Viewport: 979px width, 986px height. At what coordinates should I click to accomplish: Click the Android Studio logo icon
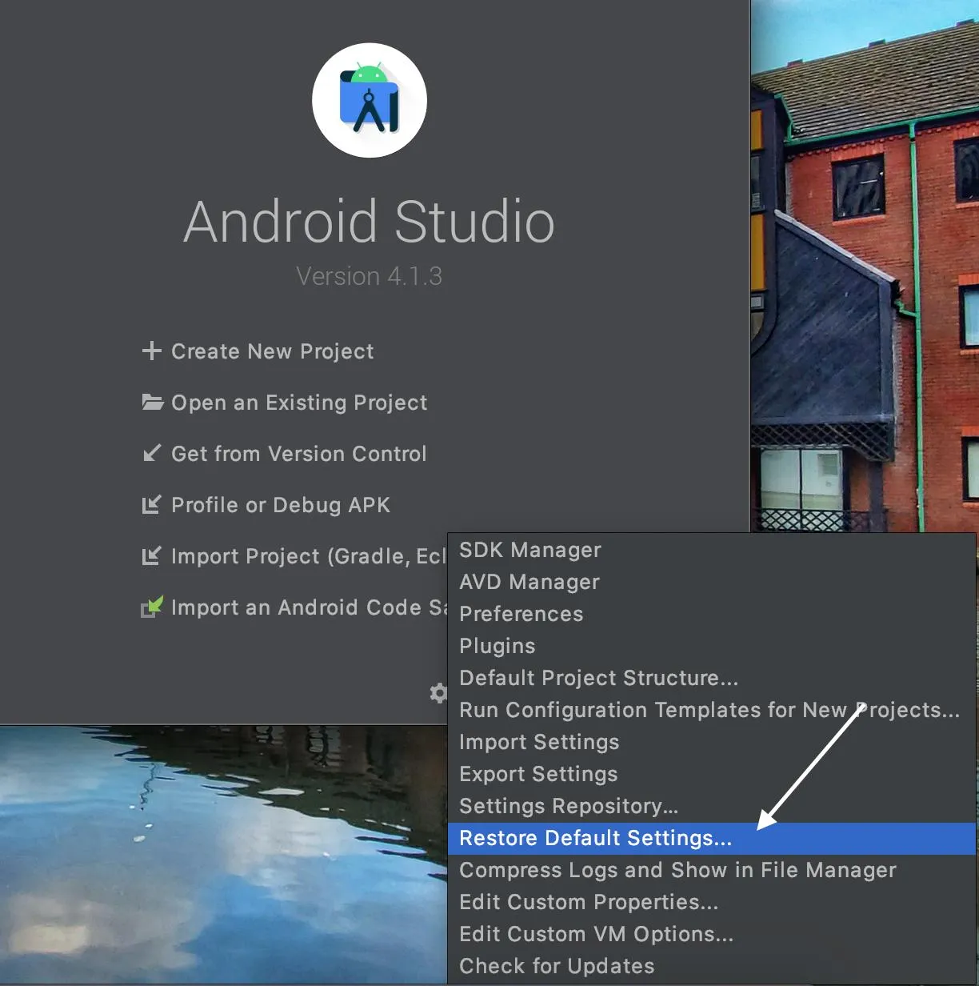pos(370,100)
